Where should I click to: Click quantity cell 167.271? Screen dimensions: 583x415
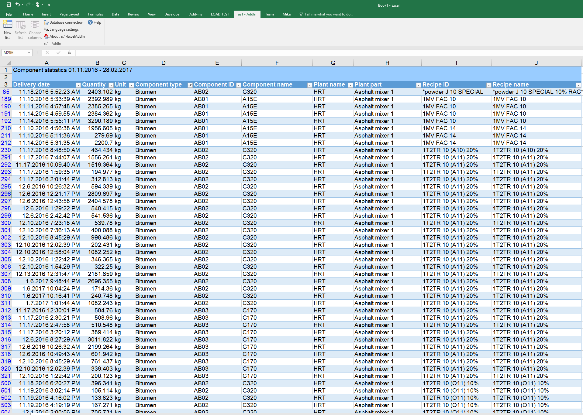pyautogui.click(x=97, y=405)
